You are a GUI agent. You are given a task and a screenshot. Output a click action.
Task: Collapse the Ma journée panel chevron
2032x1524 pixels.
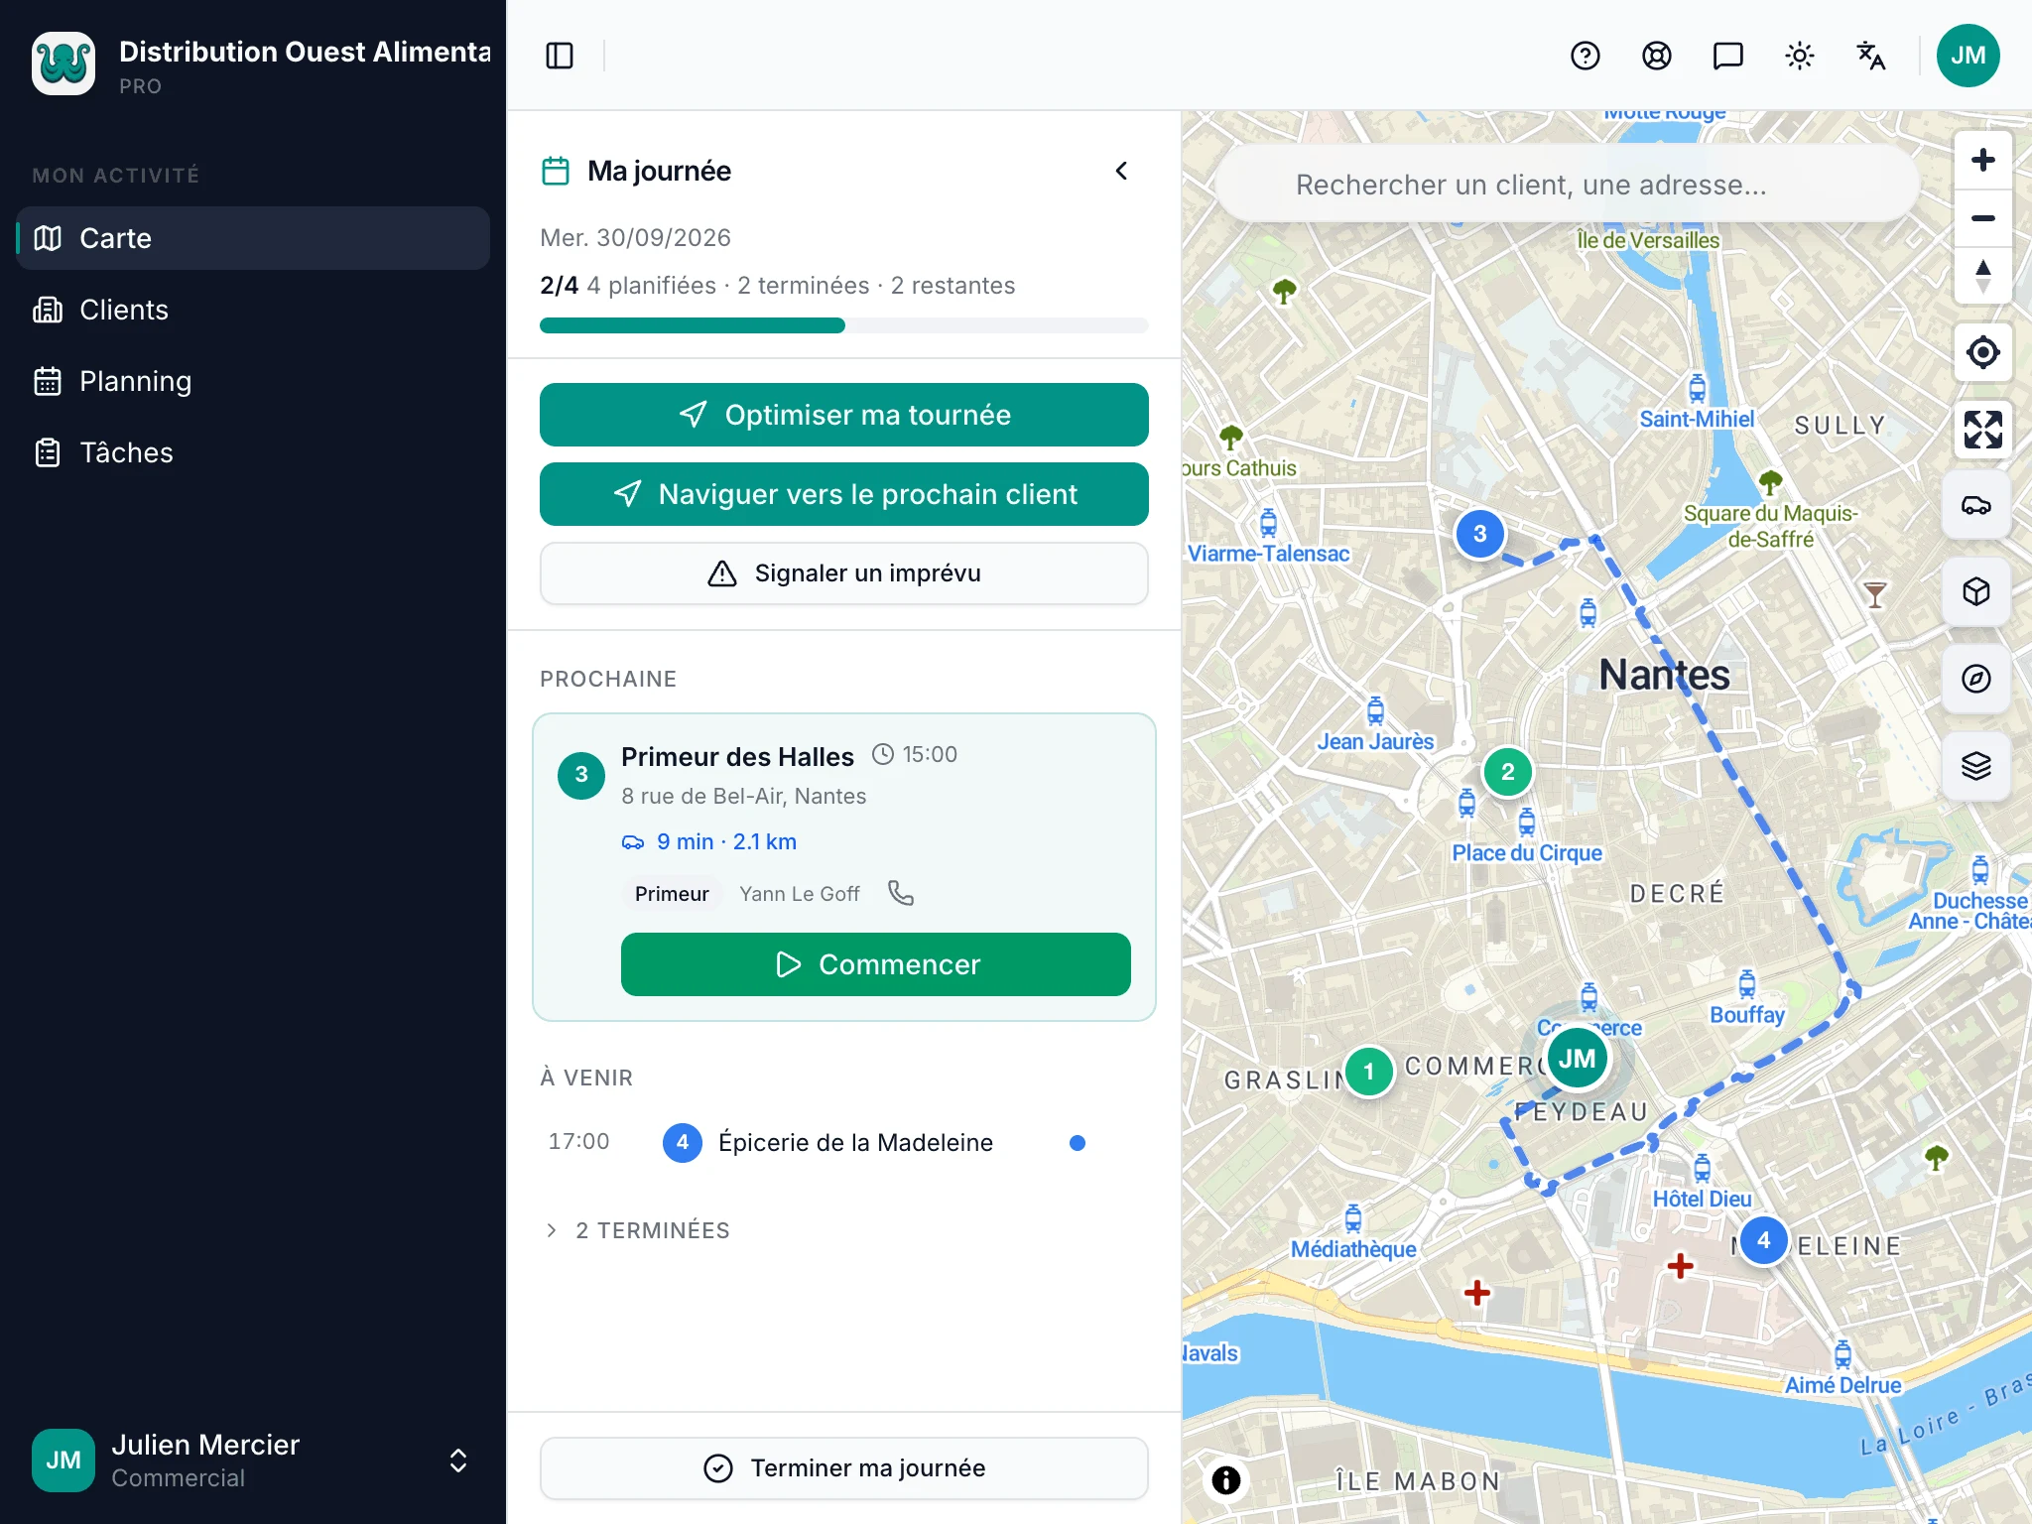click(1121, 171)
